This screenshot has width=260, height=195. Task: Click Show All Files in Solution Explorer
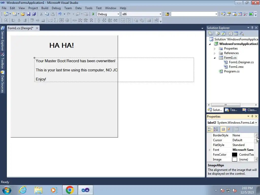(218, 34)
